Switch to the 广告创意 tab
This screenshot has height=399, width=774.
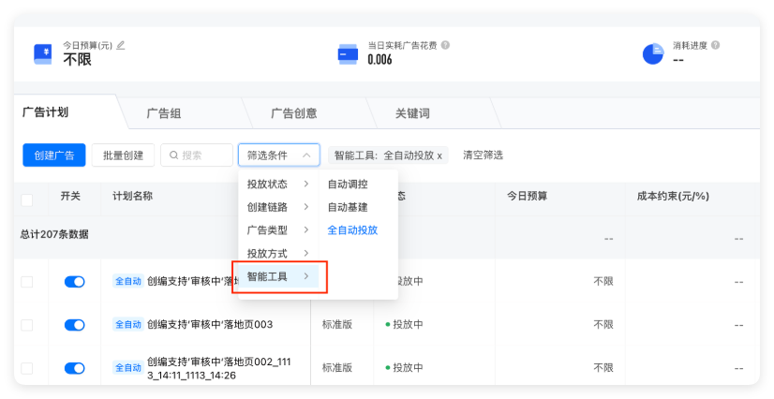(294, 113)
